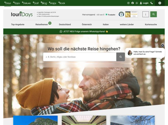
Task: Click the gold Q quality badge
Action: click(x=128, y=14)
